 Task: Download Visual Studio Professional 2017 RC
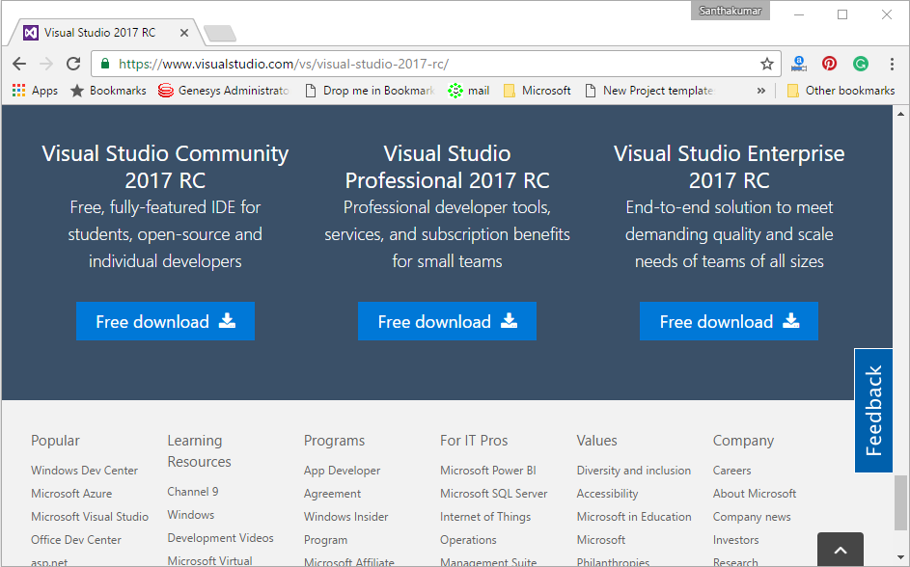pyautogui.click(x=447, y=321)
